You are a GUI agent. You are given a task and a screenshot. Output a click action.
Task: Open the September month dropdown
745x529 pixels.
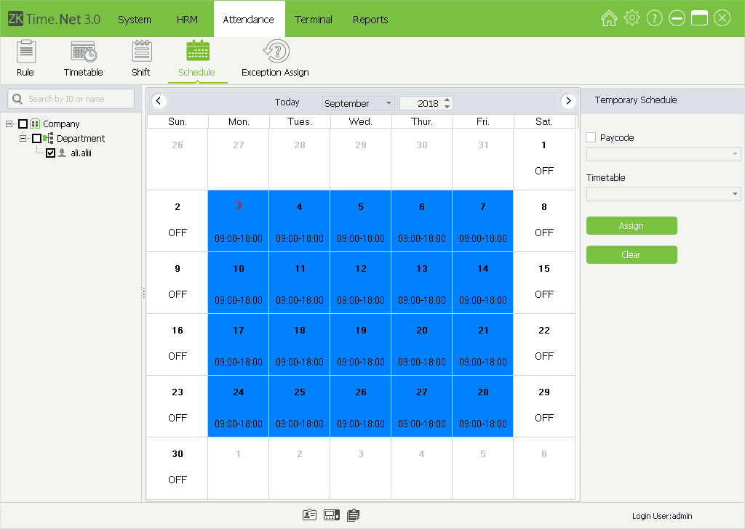pyautogui.click(x=358, y=103)
